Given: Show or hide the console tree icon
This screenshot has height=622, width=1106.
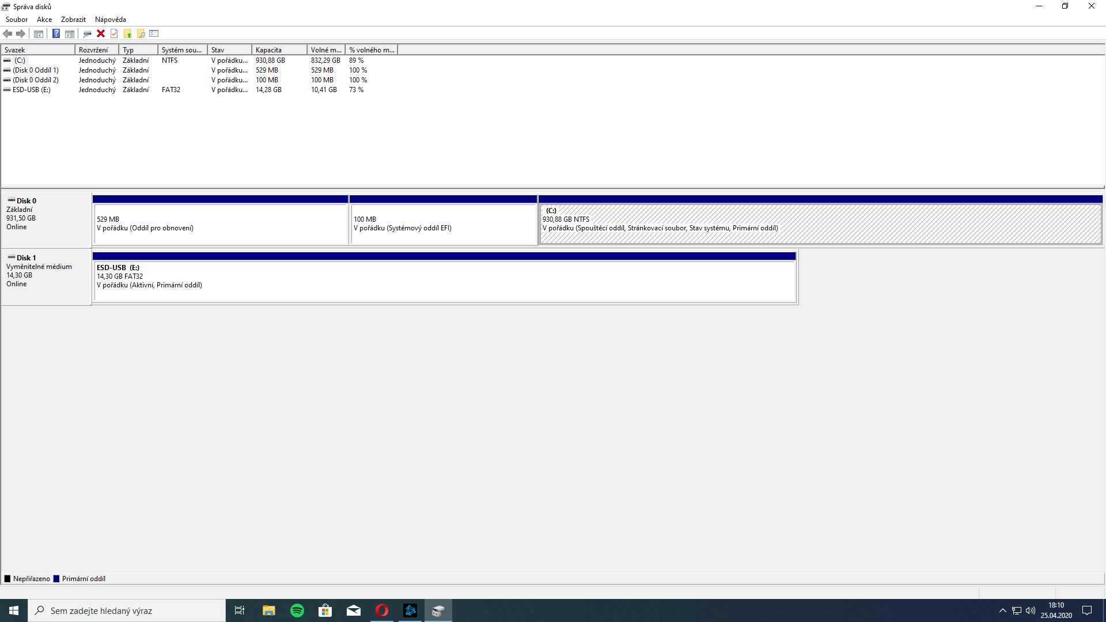Looking at the screenshot, I should pos(39,33).
